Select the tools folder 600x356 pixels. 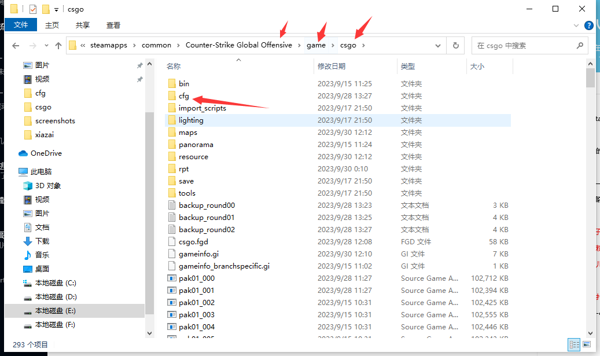tap(187, 193)
